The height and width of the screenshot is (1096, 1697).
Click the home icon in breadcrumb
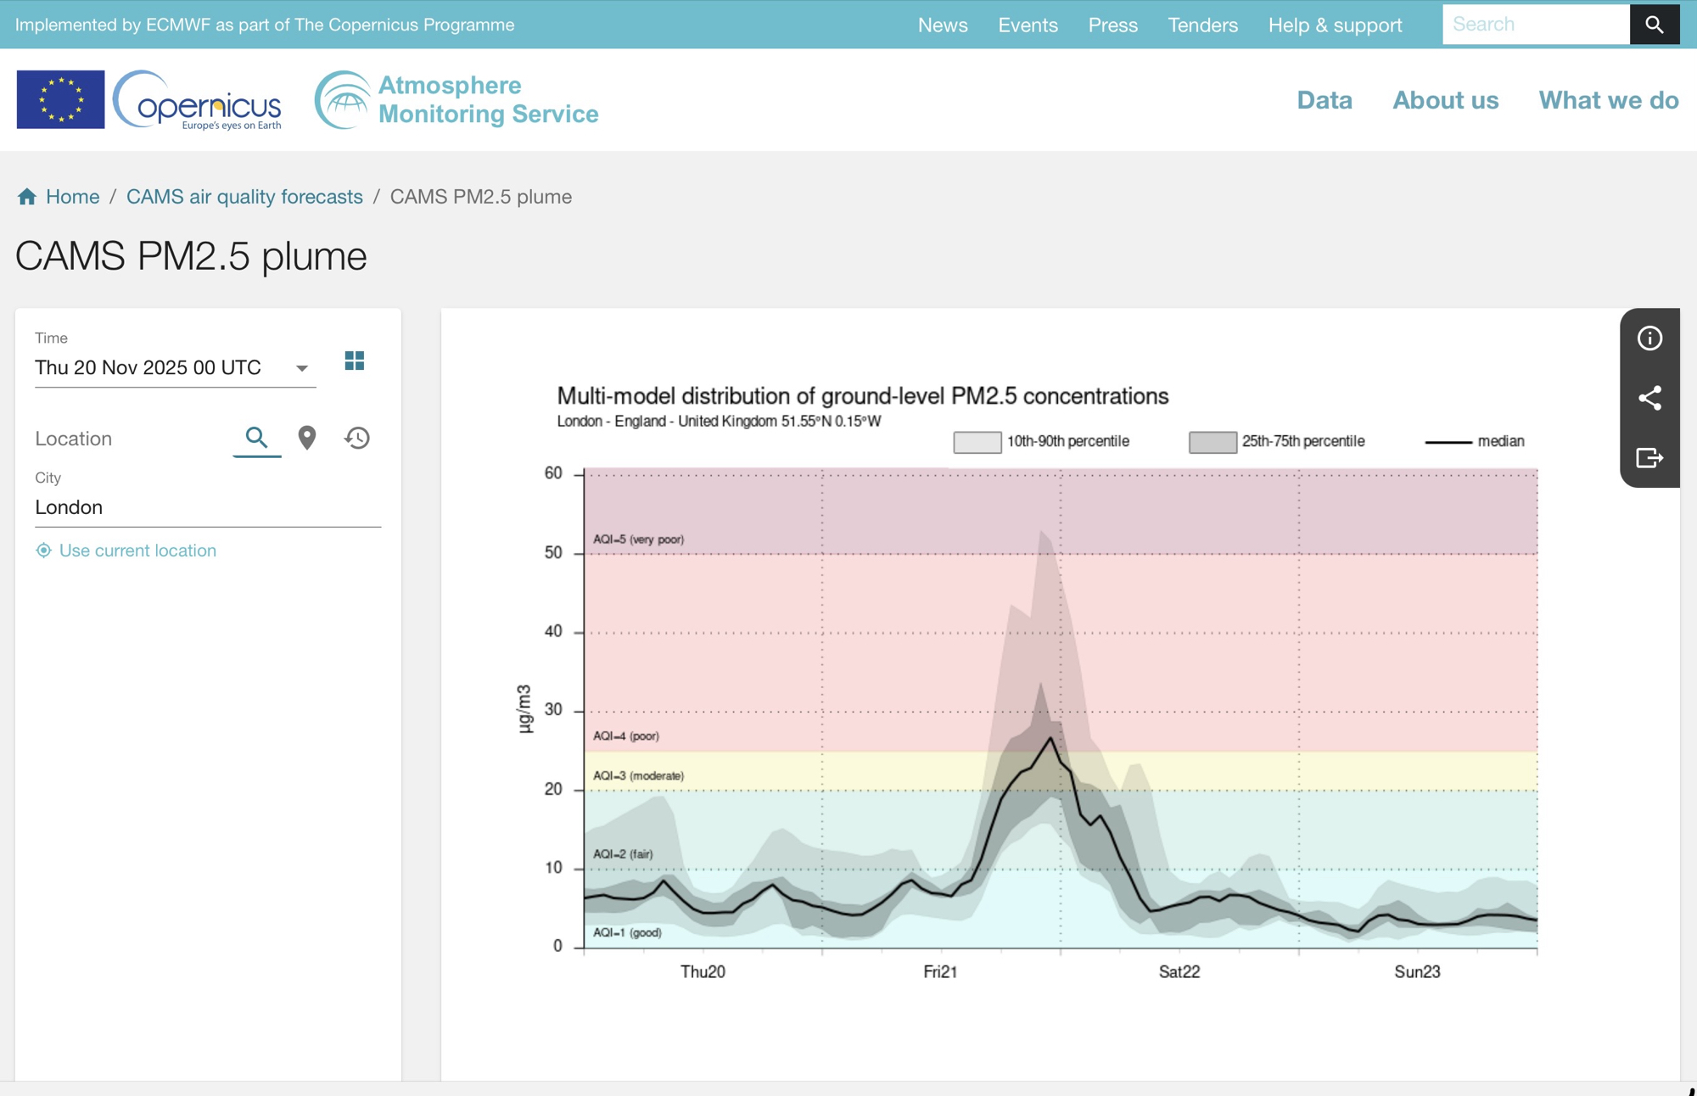point(27,197)
